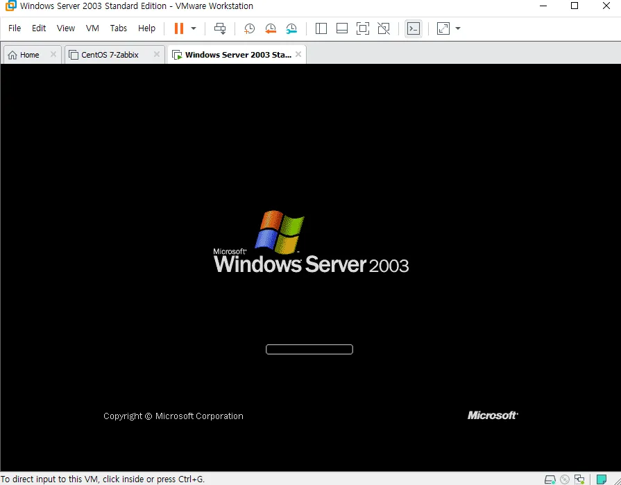Click inside the Windows Server 2003 VM display
621x485 pixels.
point(311,268)
